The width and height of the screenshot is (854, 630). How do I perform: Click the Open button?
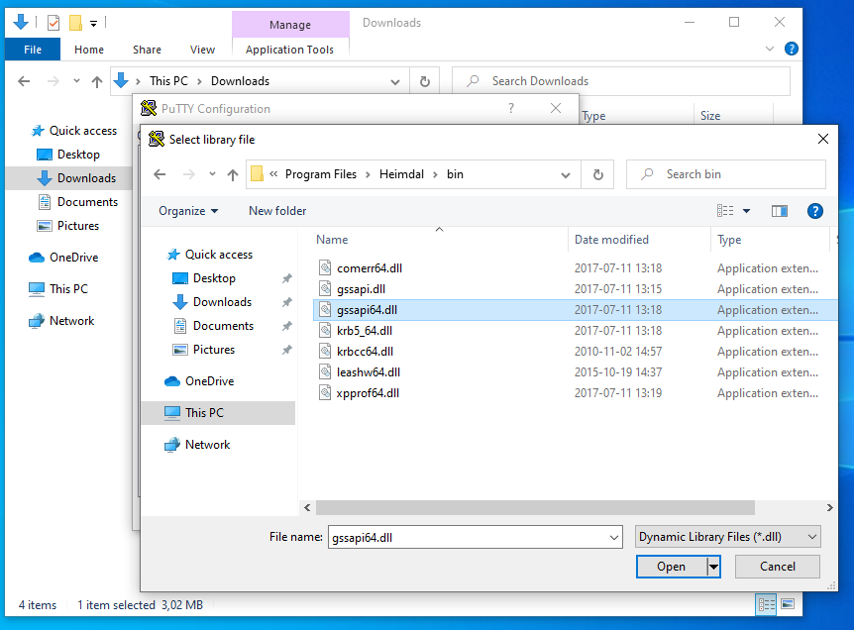(x=671, y=567)
